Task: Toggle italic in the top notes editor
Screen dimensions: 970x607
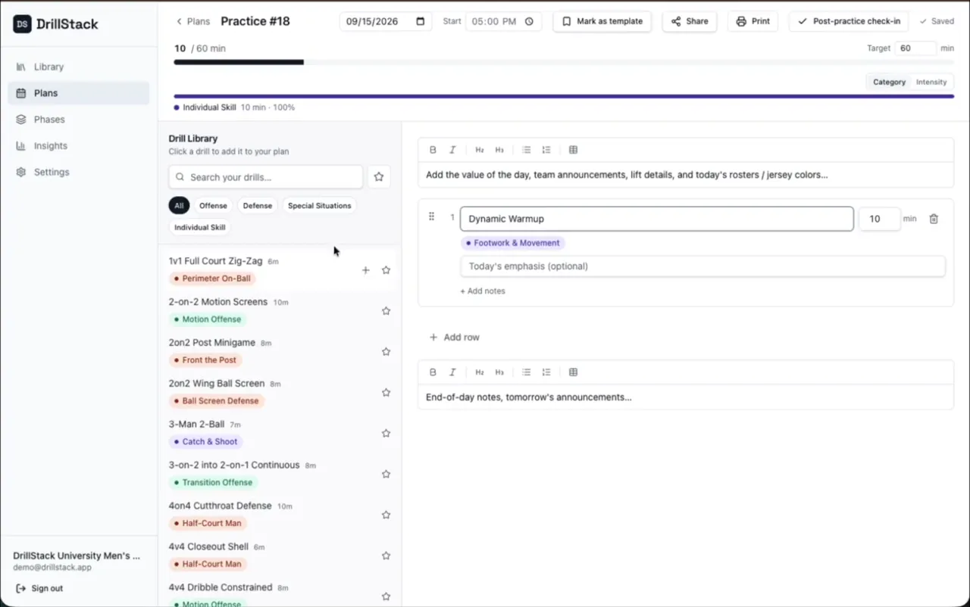Action: click(452, 150)
